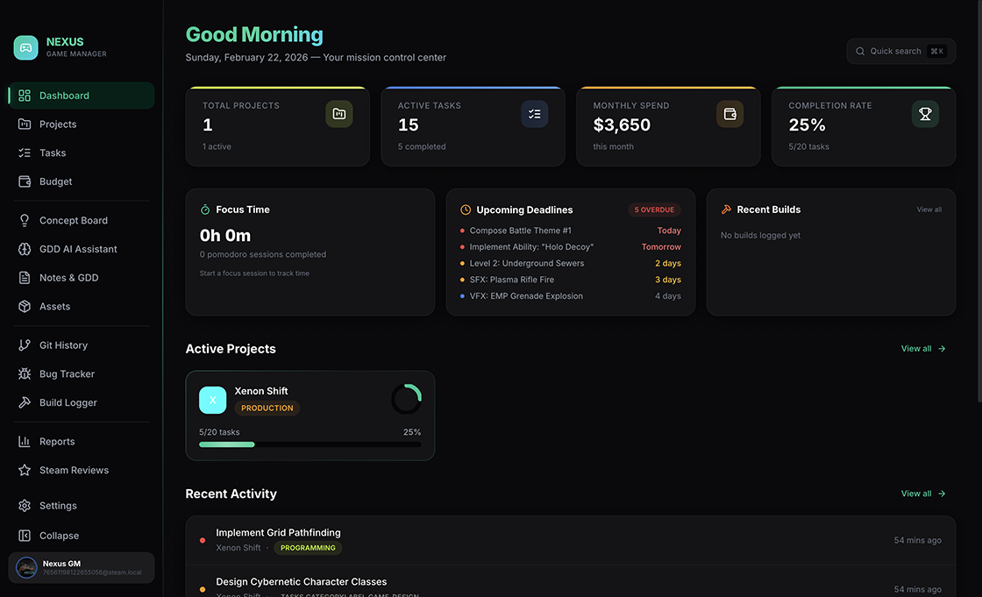Click View all in Recent Builds
The height and width of the screenshot is (597, 982).
coord(929,210)
